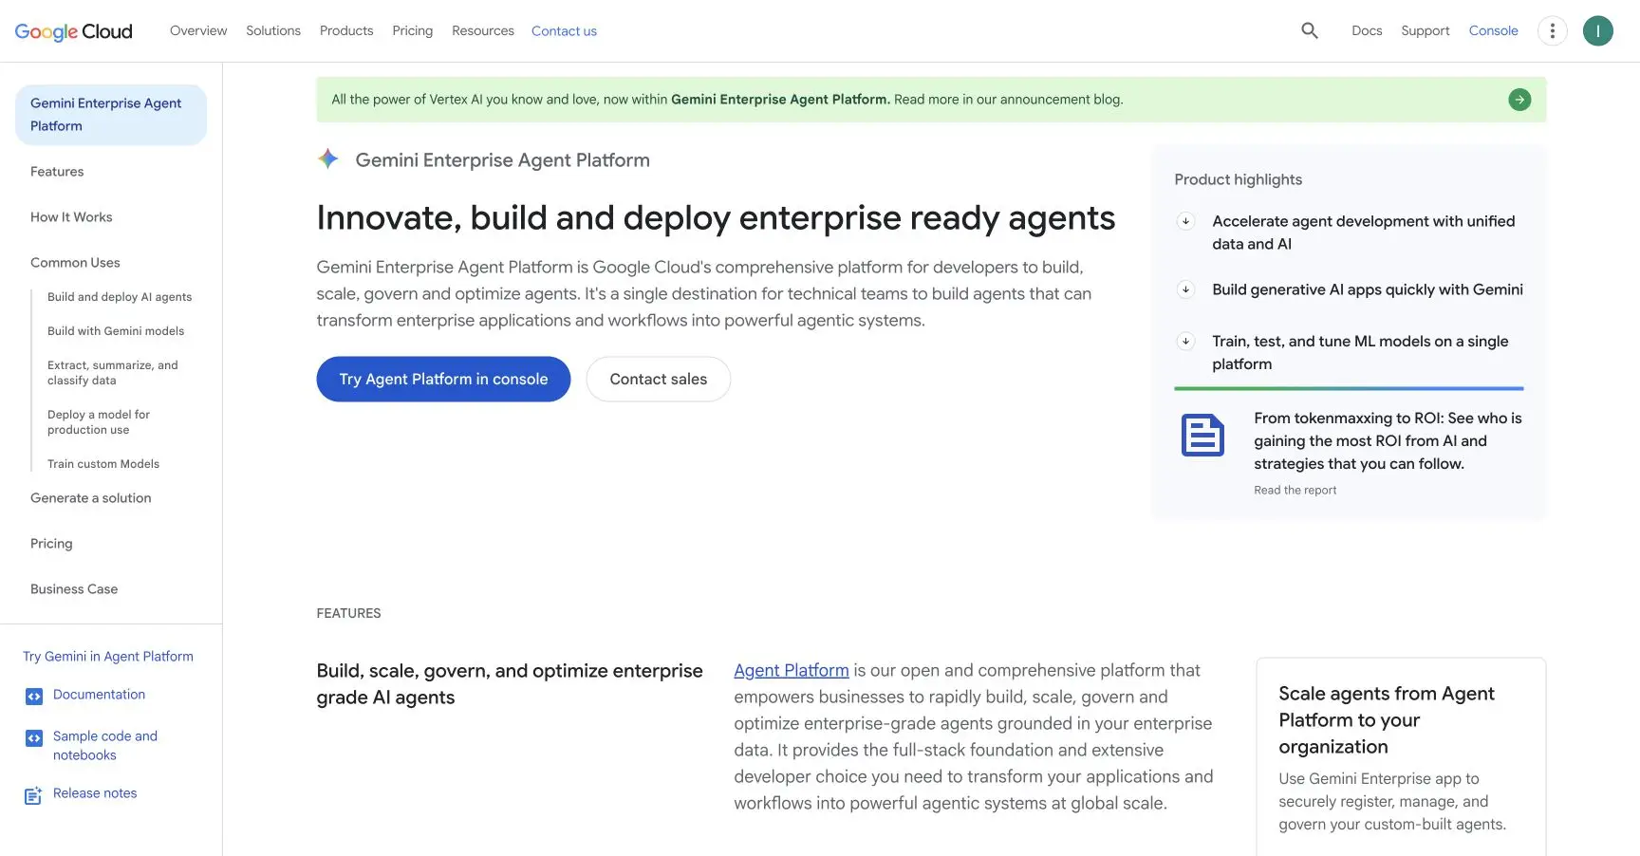Screen dimensions: 1640x856
Task: Click Try Gemini in Agent Platform link
Action: tap(108, 657)
